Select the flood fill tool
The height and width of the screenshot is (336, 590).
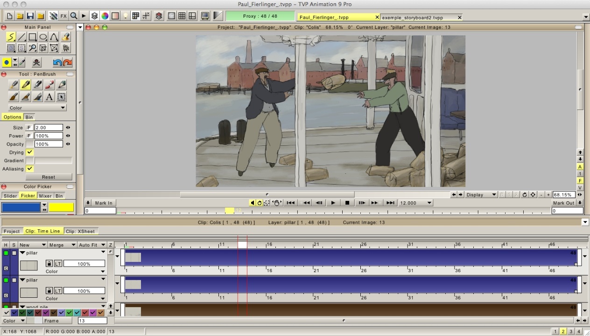click(x=66, y=37)
